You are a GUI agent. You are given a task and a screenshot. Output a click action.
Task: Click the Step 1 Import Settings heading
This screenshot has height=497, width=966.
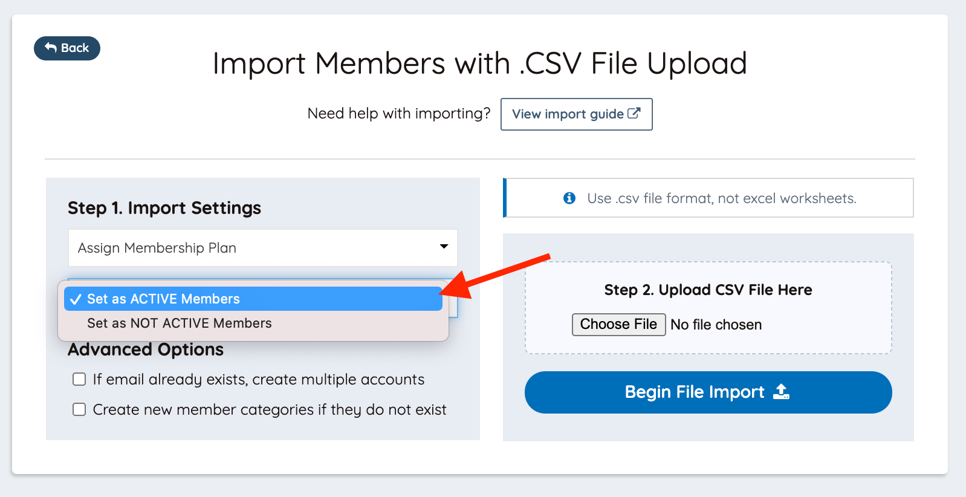164,207
